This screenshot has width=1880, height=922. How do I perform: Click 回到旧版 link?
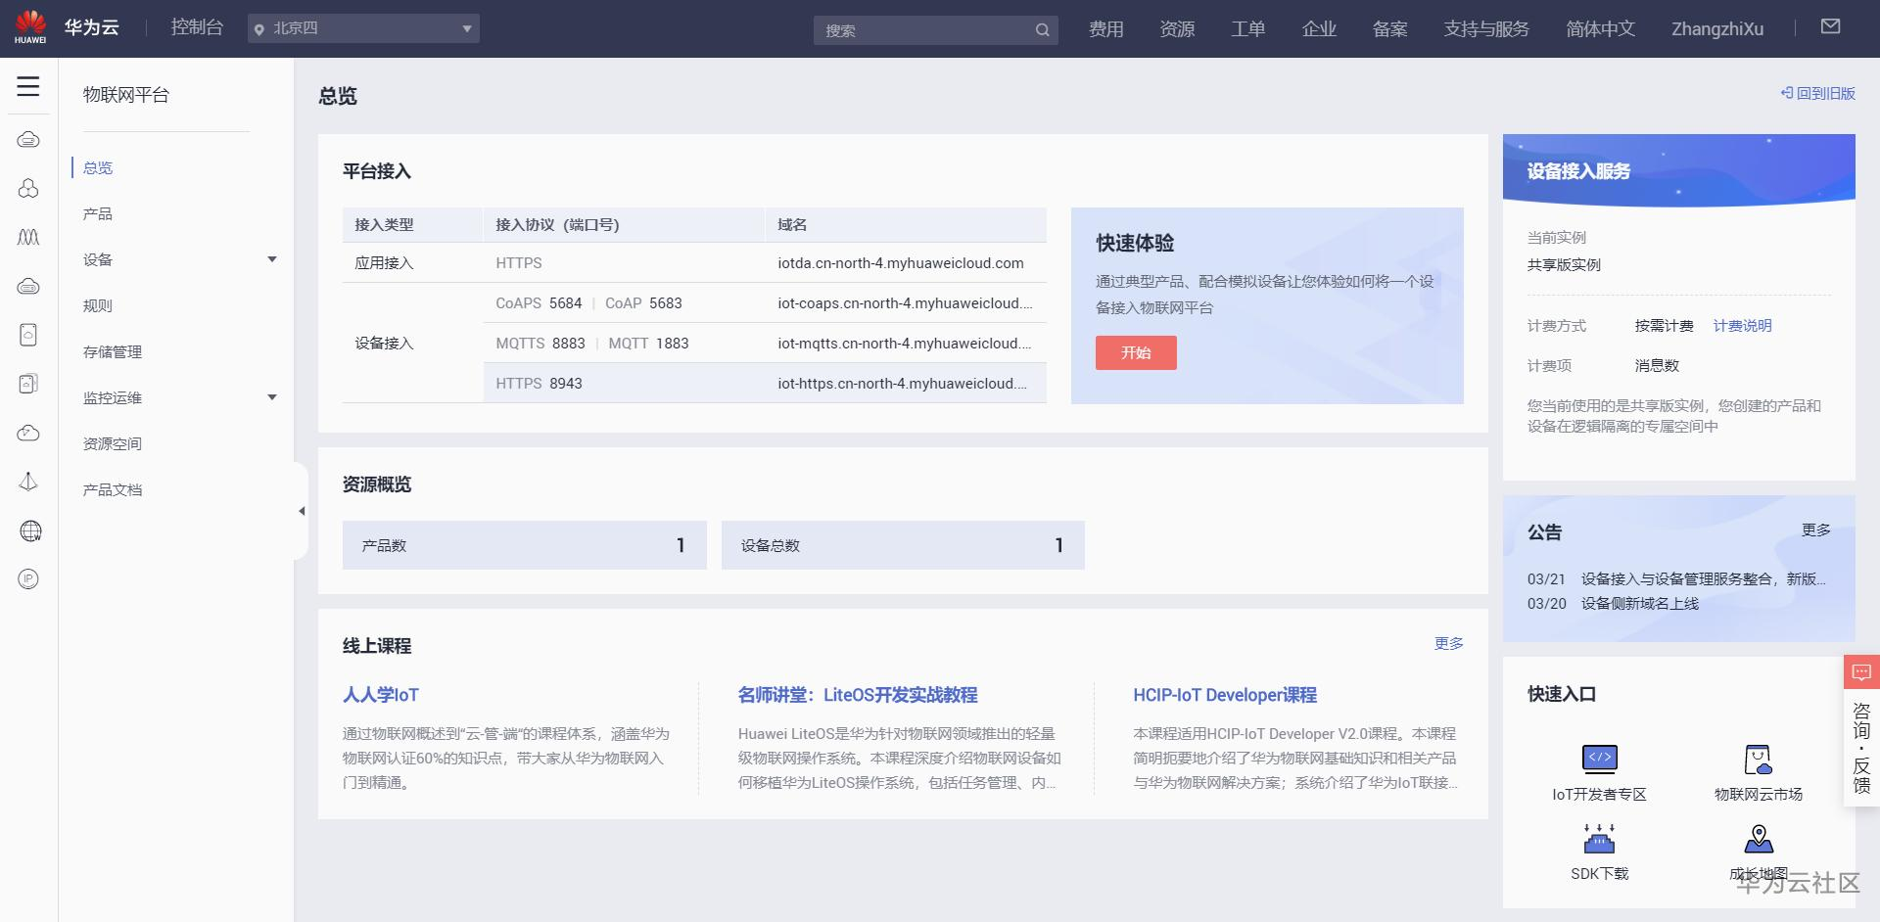click(x=1818, y=93)
